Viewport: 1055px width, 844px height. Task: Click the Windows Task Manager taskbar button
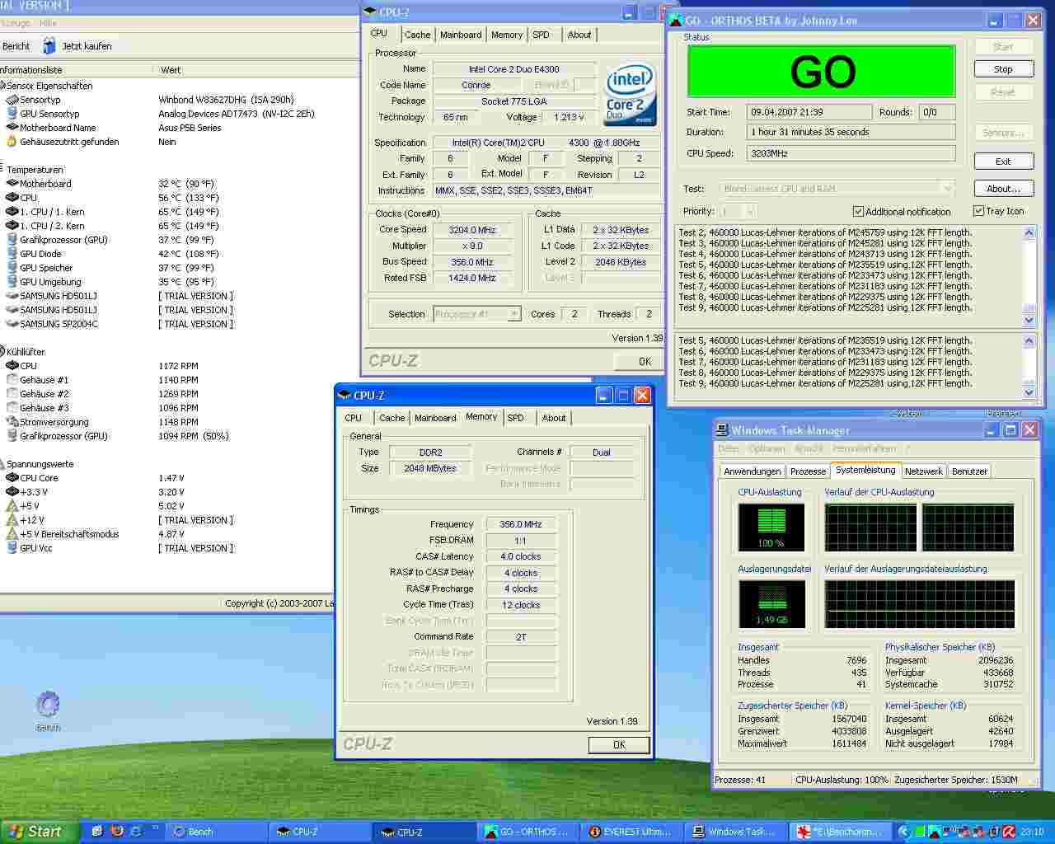[737, 832]
